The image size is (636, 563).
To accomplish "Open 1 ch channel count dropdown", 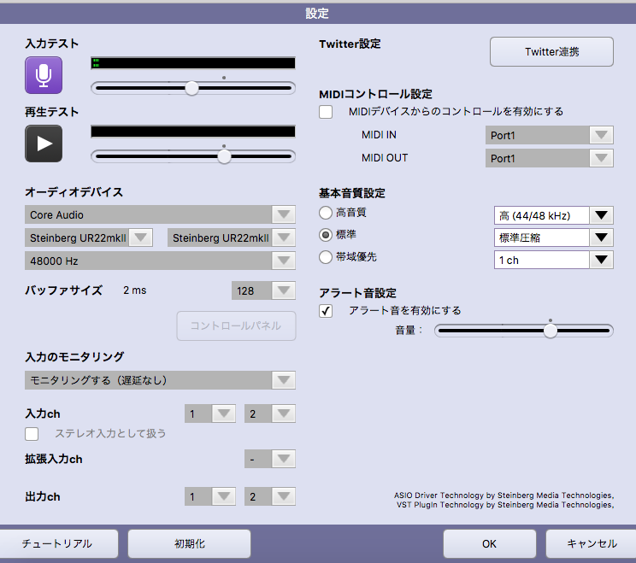I will tap(553, 260).
